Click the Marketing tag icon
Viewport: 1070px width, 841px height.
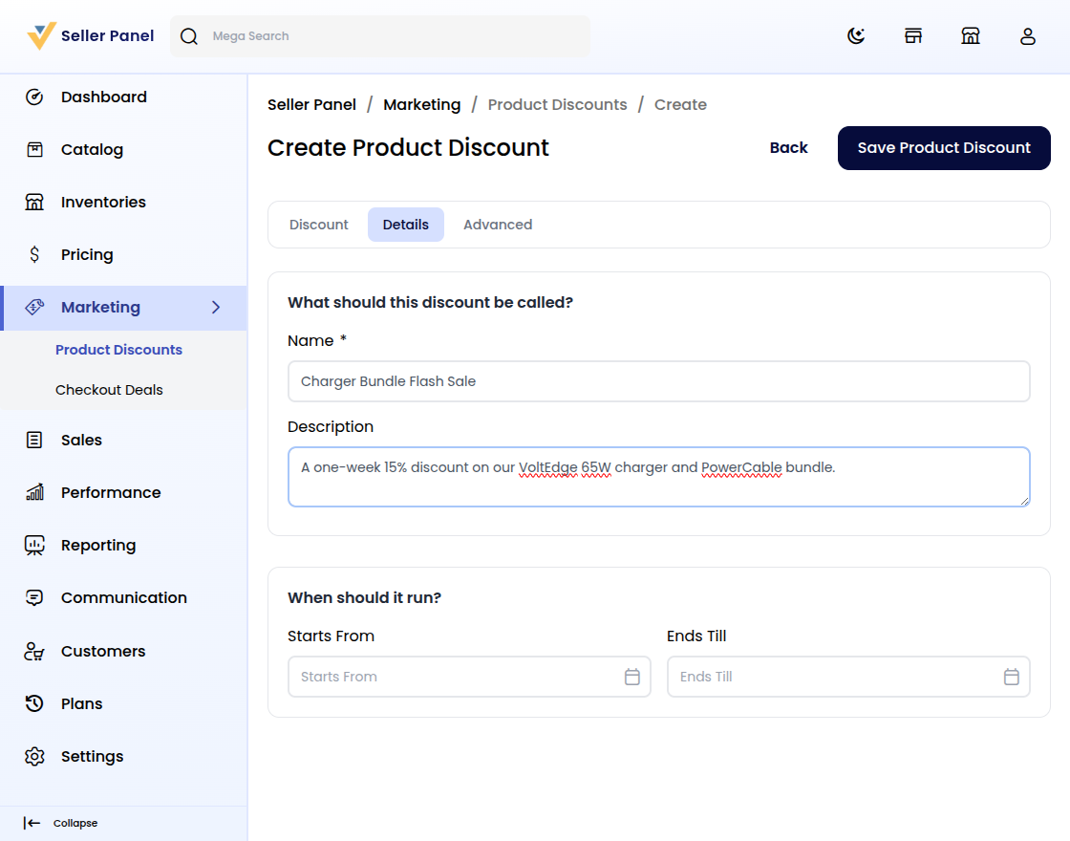click(x=34, y=307)
